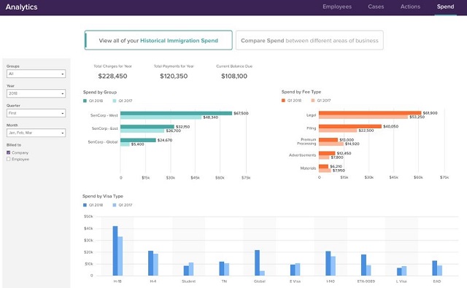
Task: Click the Q1 2018 blue legend in Visa Type
Action: (x=93, y=205)
